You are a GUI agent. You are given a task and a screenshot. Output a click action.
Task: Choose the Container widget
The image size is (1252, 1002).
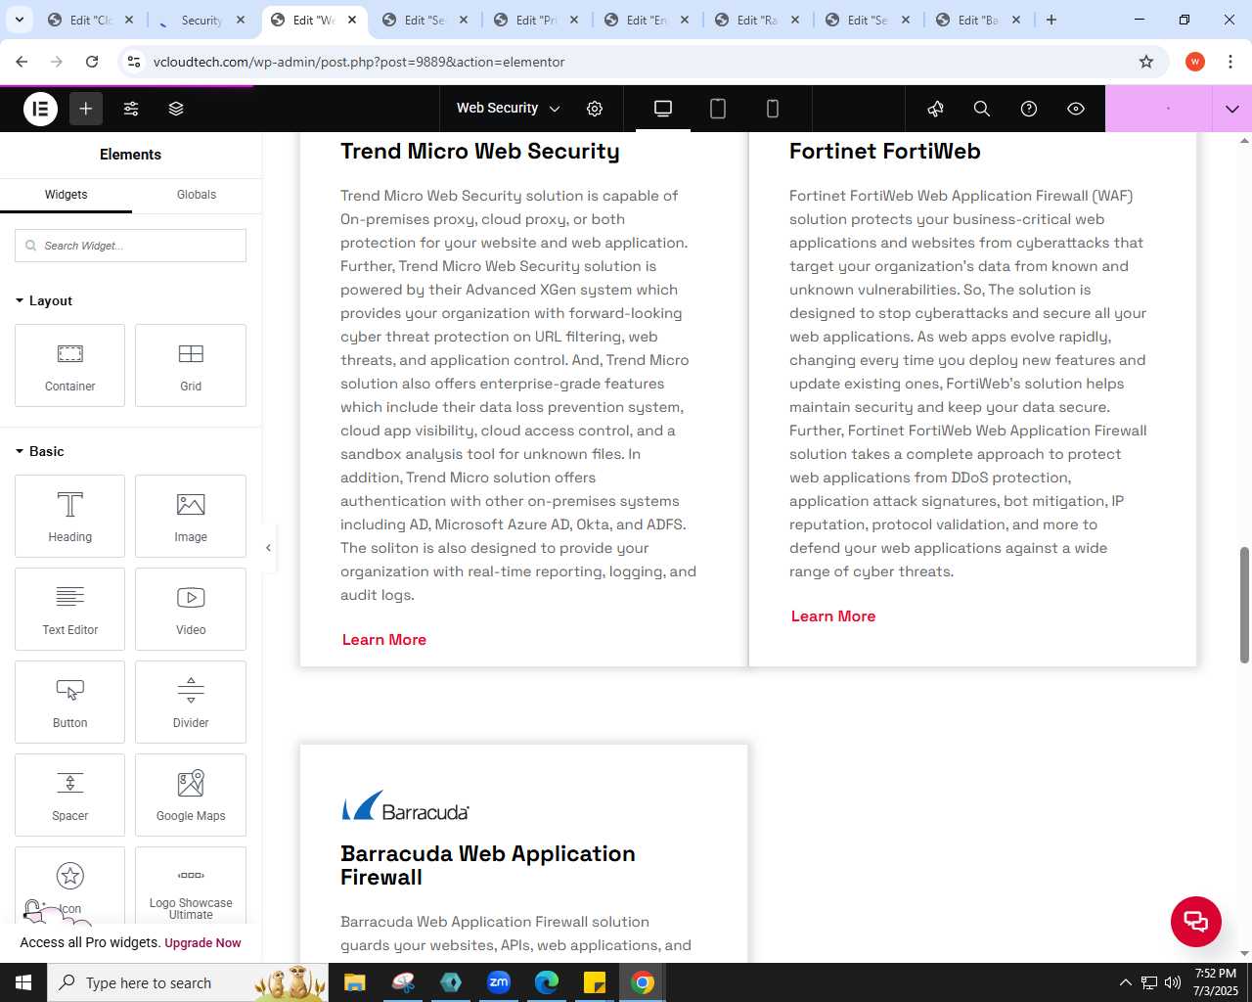(69, 365)
